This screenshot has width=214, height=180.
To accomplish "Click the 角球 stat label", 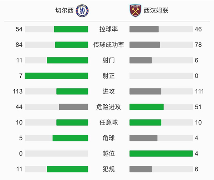I will click(109, 138).
